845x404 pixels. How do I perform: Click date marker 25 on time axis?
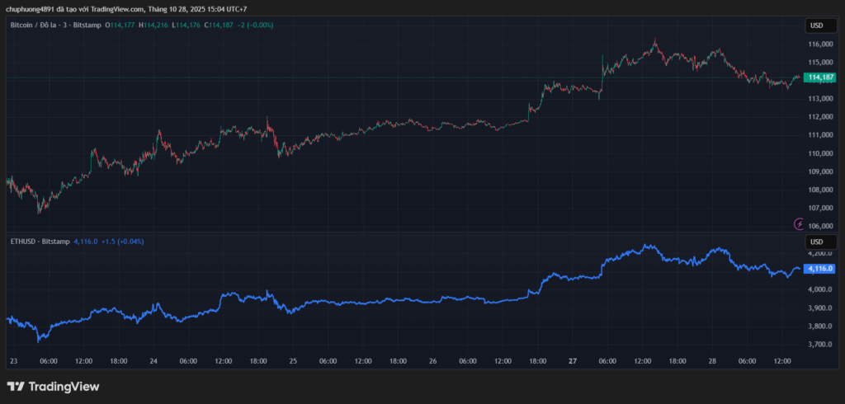pyautogui.click(x=293, y=361)
